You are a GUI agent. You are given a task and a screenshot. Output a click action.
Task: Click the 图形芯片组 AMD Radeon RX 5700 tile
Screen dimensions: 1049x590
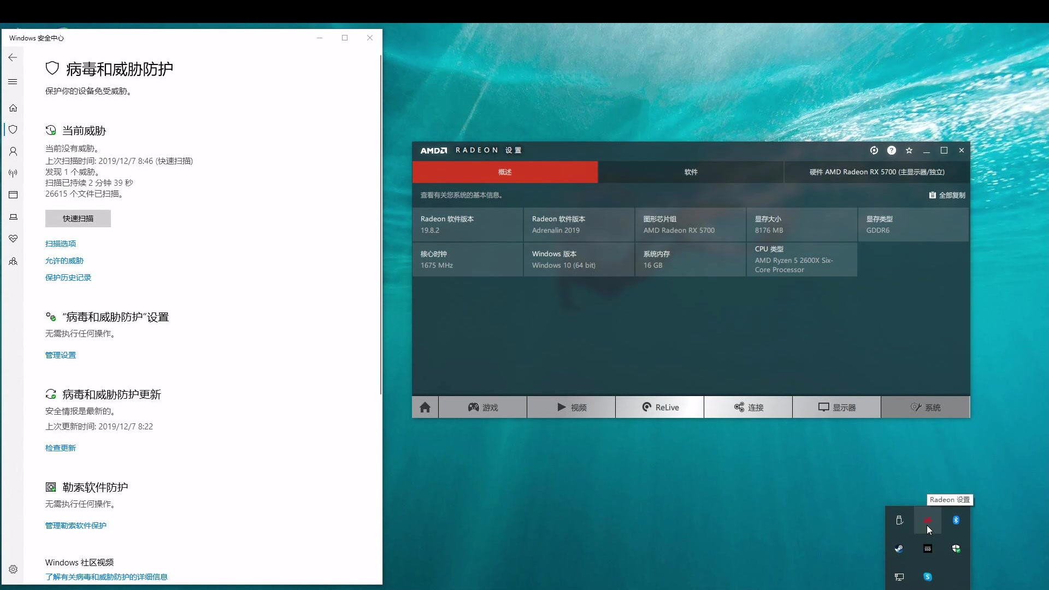[x=691, y=225]
